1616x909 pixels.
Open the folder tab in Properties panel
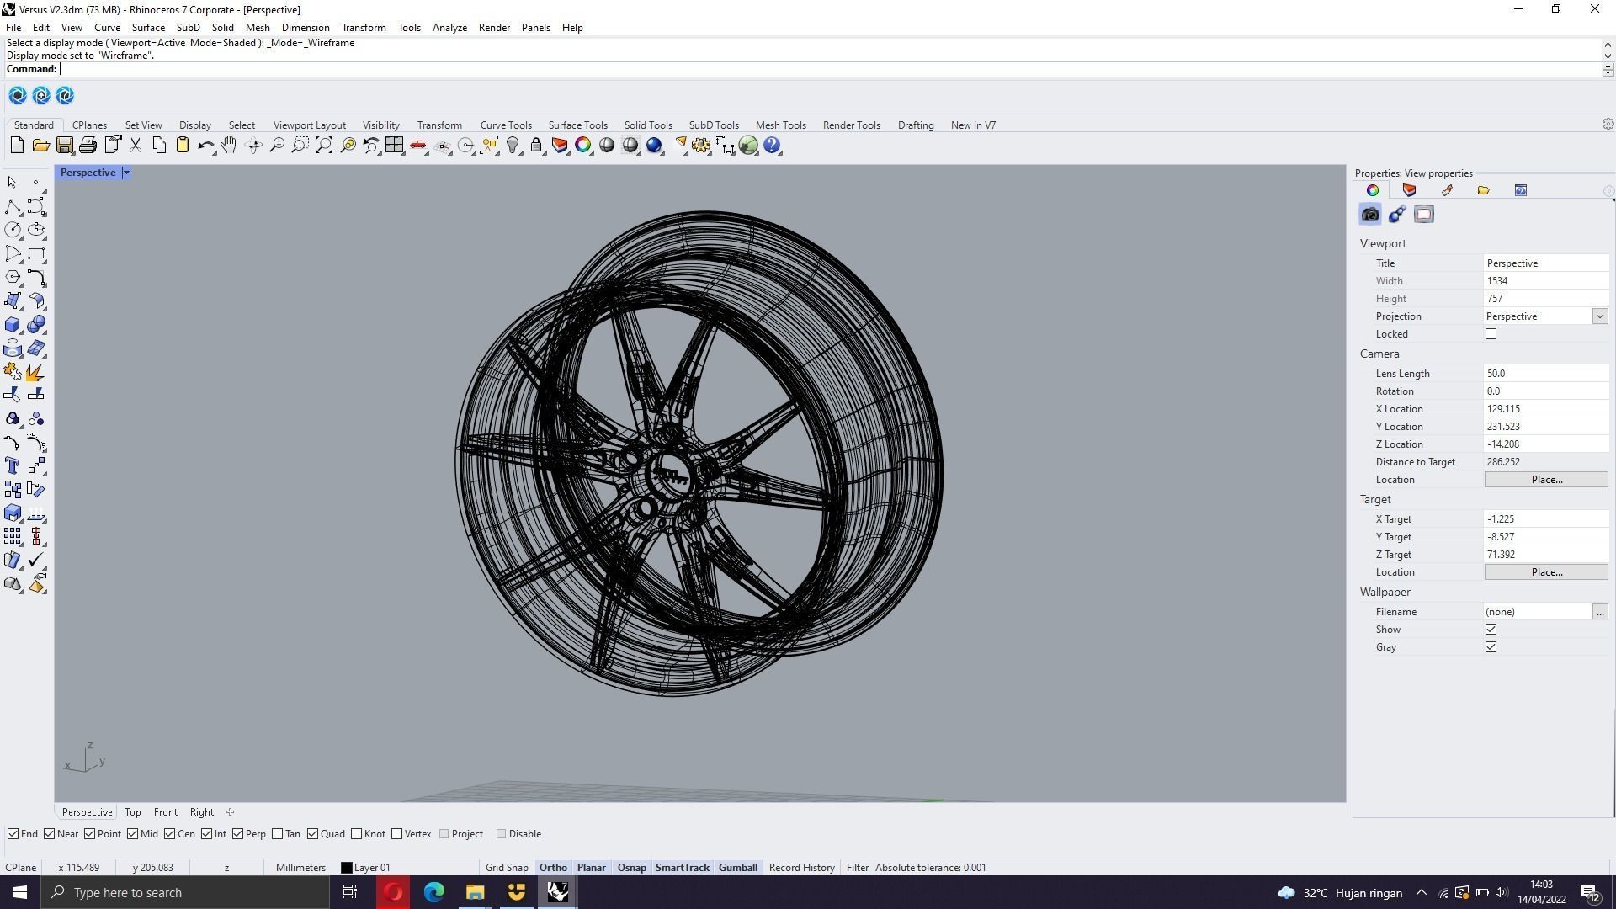click(x=1484, y=191)
